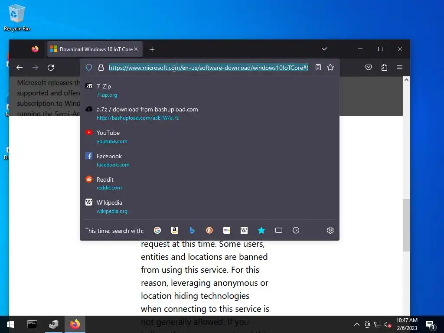
Task: Click the padlock site security icon
Action: point(101,67)
